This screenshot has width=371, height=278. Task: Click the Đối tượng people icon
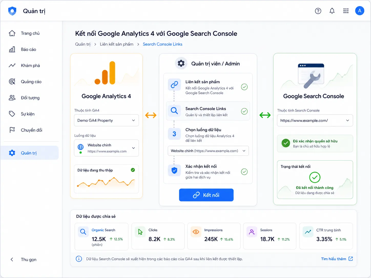[12, 98]
